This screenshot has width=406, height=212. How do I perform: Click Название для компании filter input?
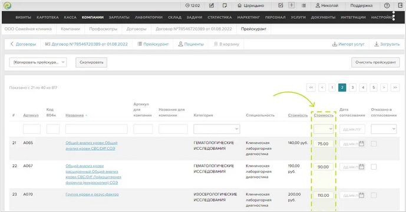[173, 129]
